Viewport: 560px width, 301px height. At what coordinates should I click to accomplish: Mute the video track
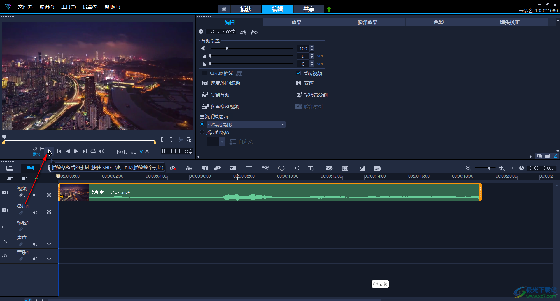(35, 195)
